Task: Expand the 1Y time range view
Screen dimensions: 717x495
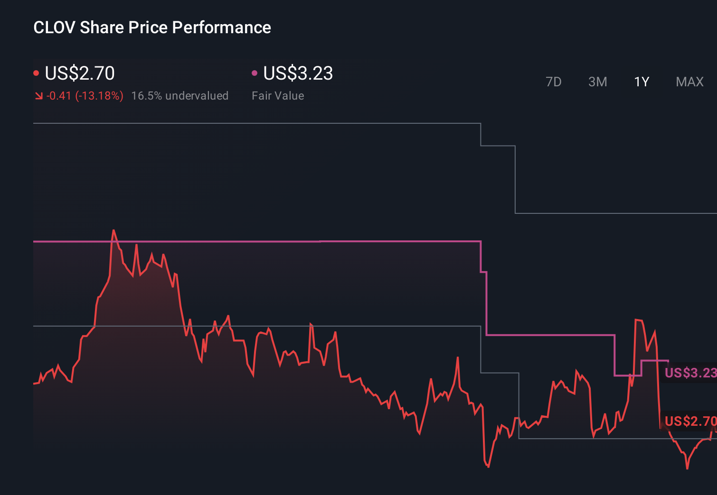Action: [x=641, y=82]
